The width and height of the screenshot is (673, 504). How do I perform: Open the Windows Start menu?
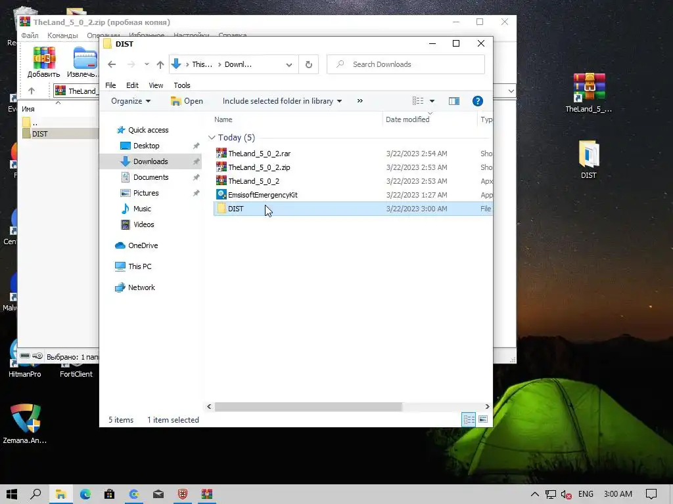point(12,494)
